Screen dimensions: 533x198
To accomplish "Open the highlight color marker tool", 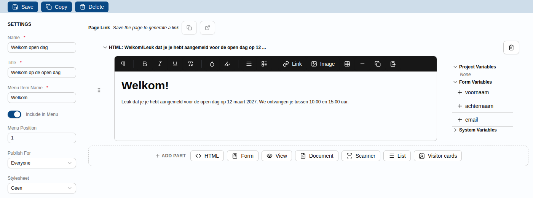I will point(227,64).
